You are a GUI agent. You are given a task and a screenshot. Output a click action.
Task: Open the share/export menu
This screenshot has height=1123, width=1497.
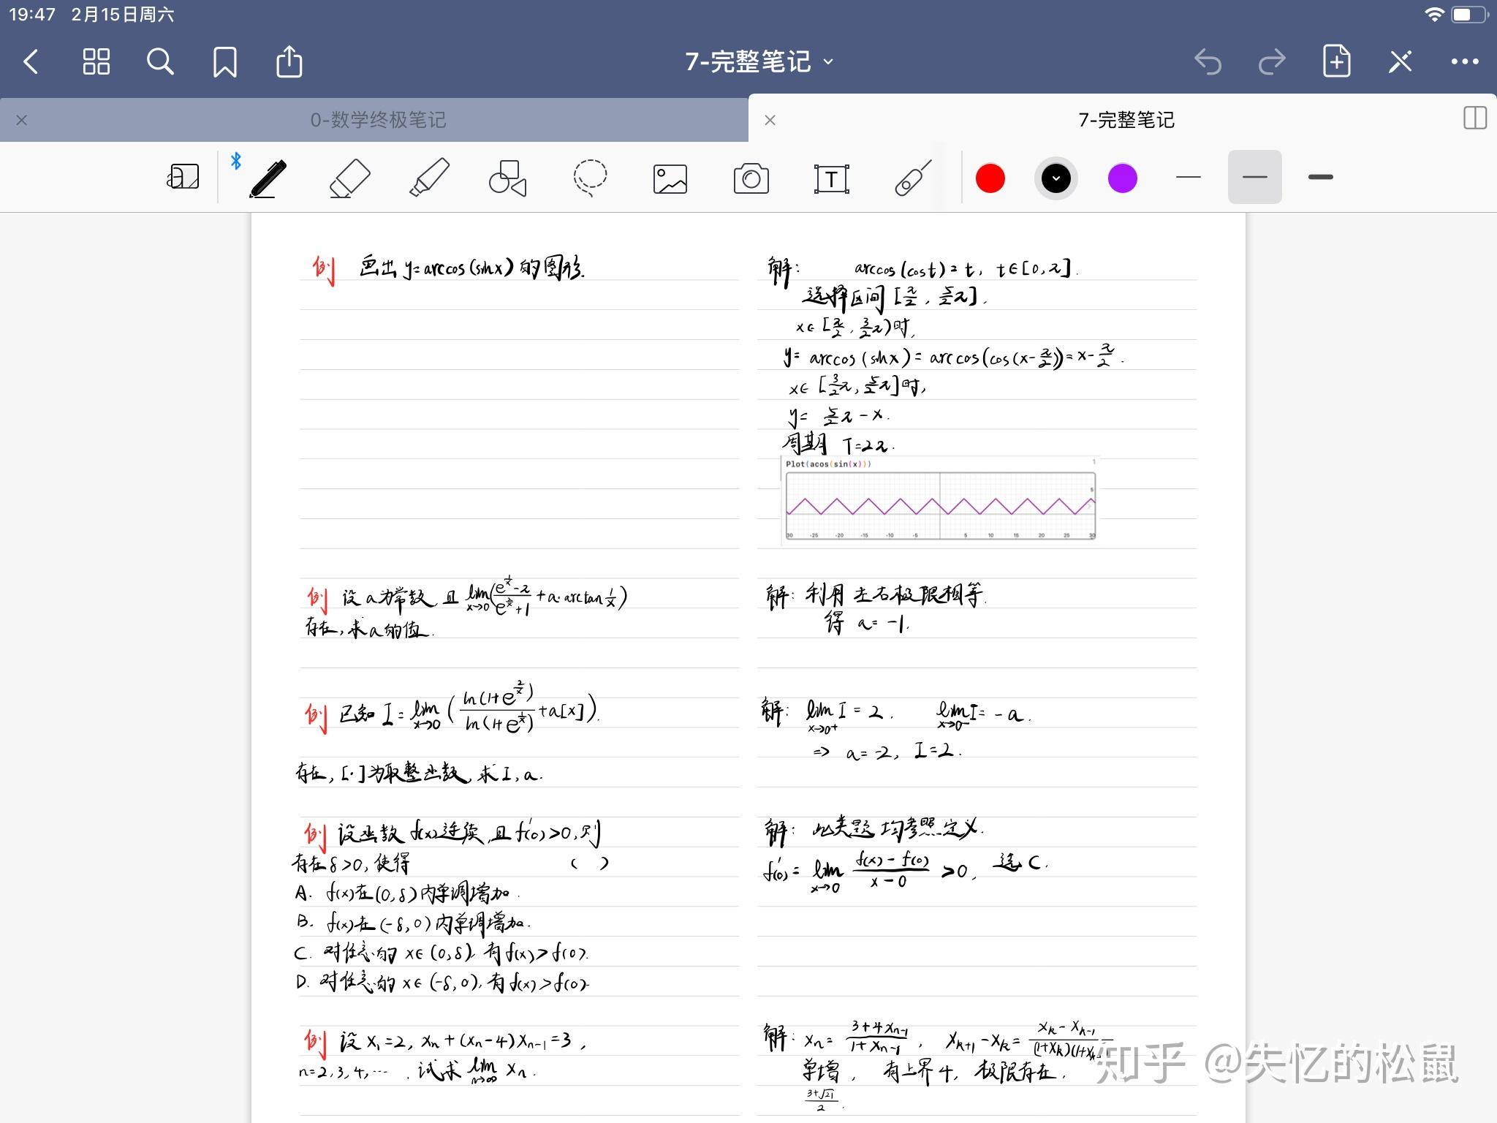click(x=289, y=61)
